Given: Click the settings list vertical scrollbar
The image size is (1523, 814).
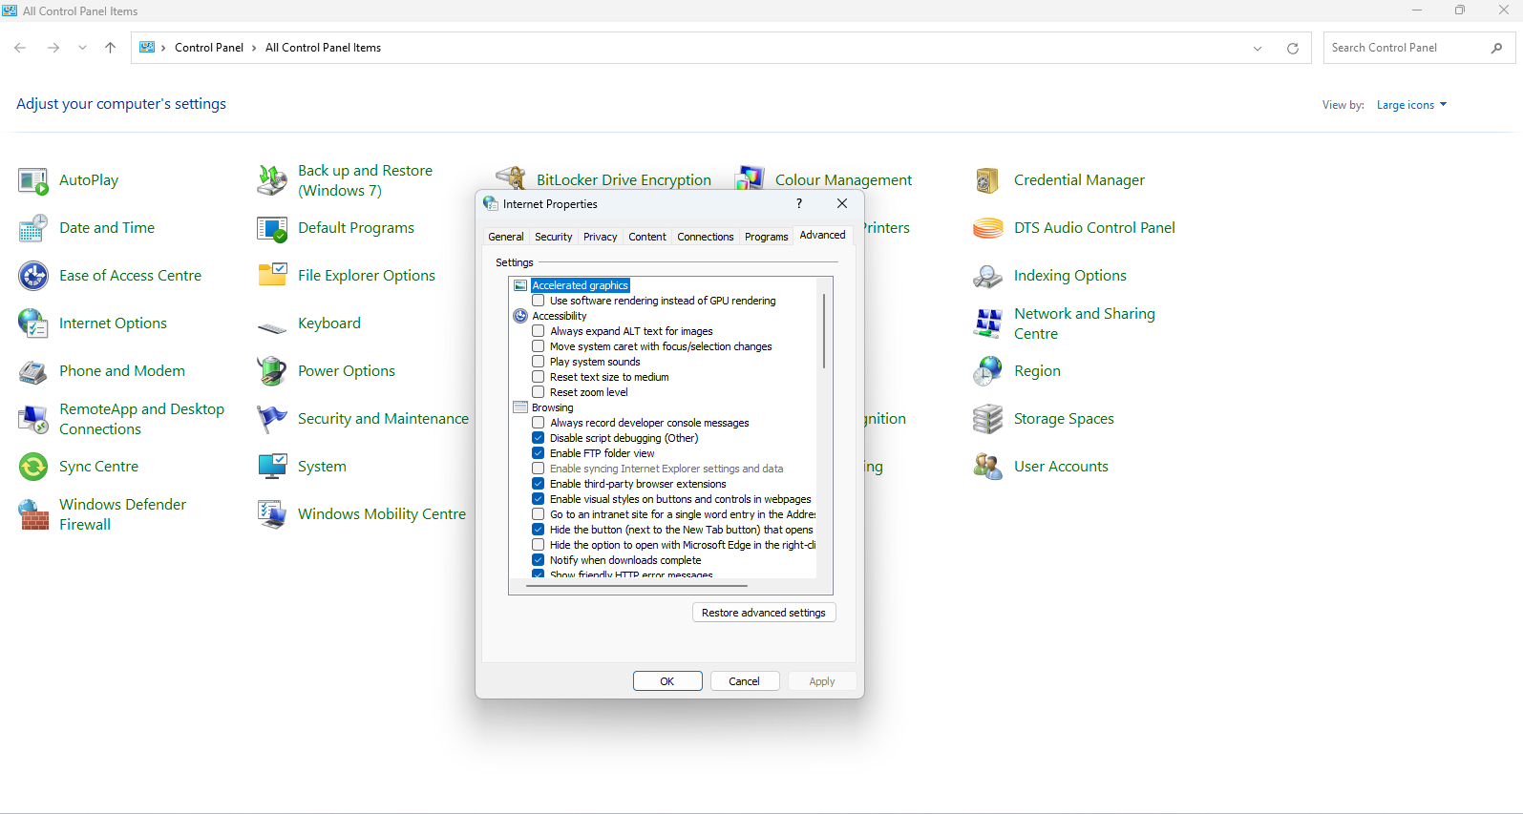Looking at the screenshot, I should pyautogui.click(x=824, y=331).
